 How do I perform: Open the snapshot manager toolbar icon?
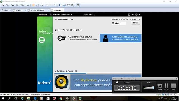(x=55, y=5)
